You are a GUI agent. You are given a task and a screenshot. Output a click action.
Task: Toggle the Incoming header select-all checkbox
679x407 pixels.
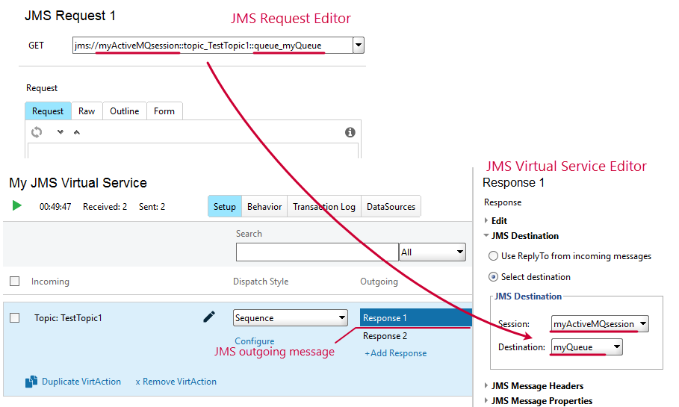15,282
